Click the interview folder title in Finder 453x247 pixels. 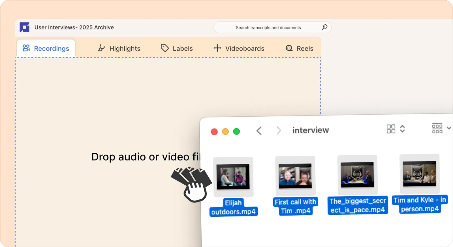pos(311,130)
